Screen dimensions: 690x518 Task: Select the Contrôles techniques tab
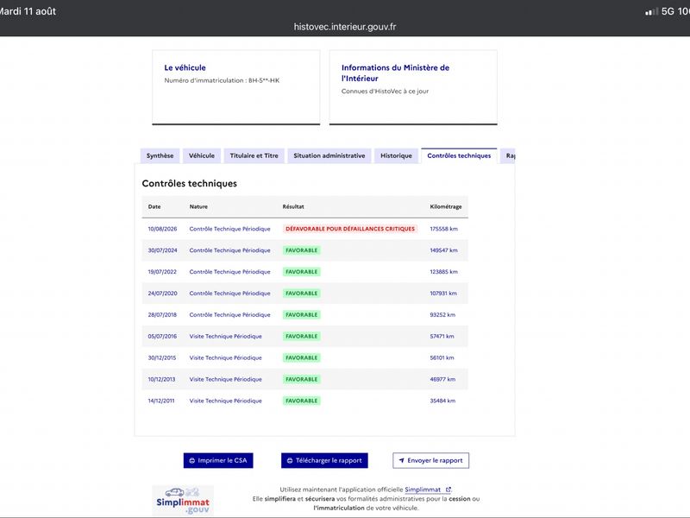[459, 156]
